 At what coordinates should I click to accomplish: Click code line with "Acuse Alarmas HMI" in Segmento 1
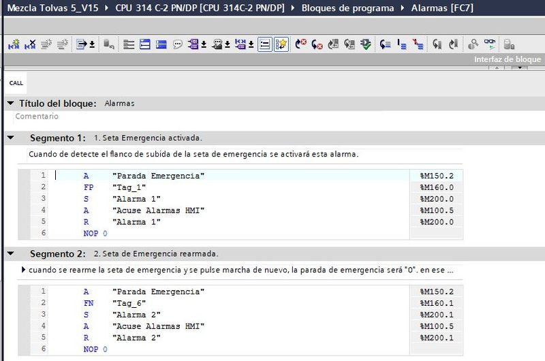158,210
